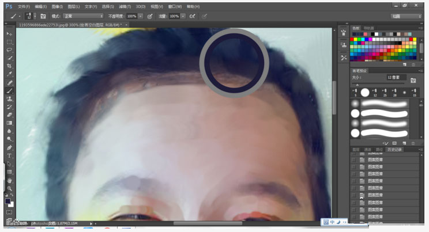
Task: Swap foreground and background colors
Action: click(12, 195)
